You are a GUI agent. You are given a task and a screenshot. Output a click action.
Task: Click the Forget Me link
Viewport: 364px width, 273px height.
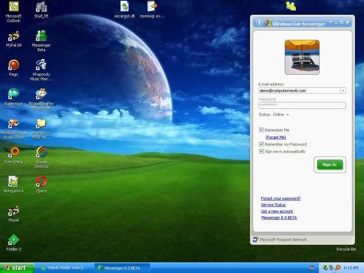coord(276,137)
